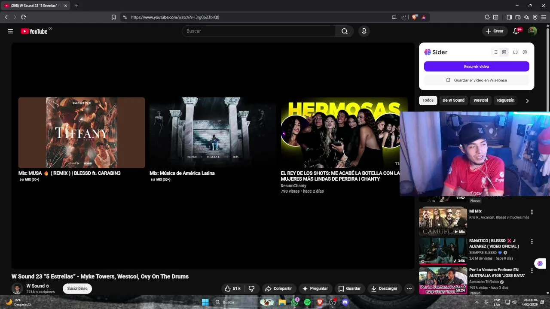This screenshot has width=550, height=309.
Task: Open the Crear create menu
Action: [494, 31]
